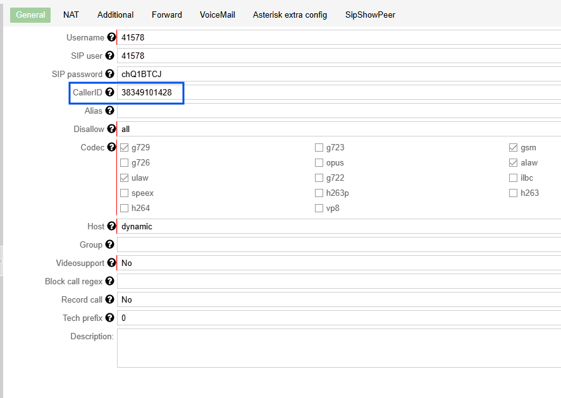Image resolution: width=561 pixels, height=398 pixels.
Task: Click the Videosupport help icon
Action: [111, 263]
